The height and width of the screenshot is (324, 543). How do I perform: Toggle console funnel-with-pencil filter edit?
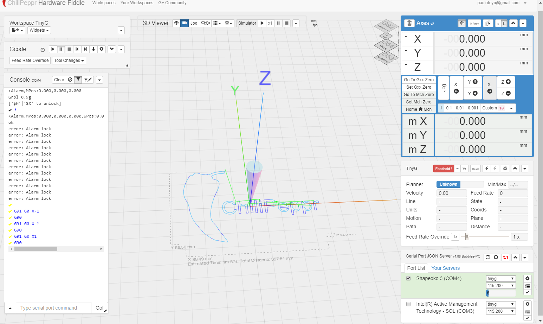[88, 80]
